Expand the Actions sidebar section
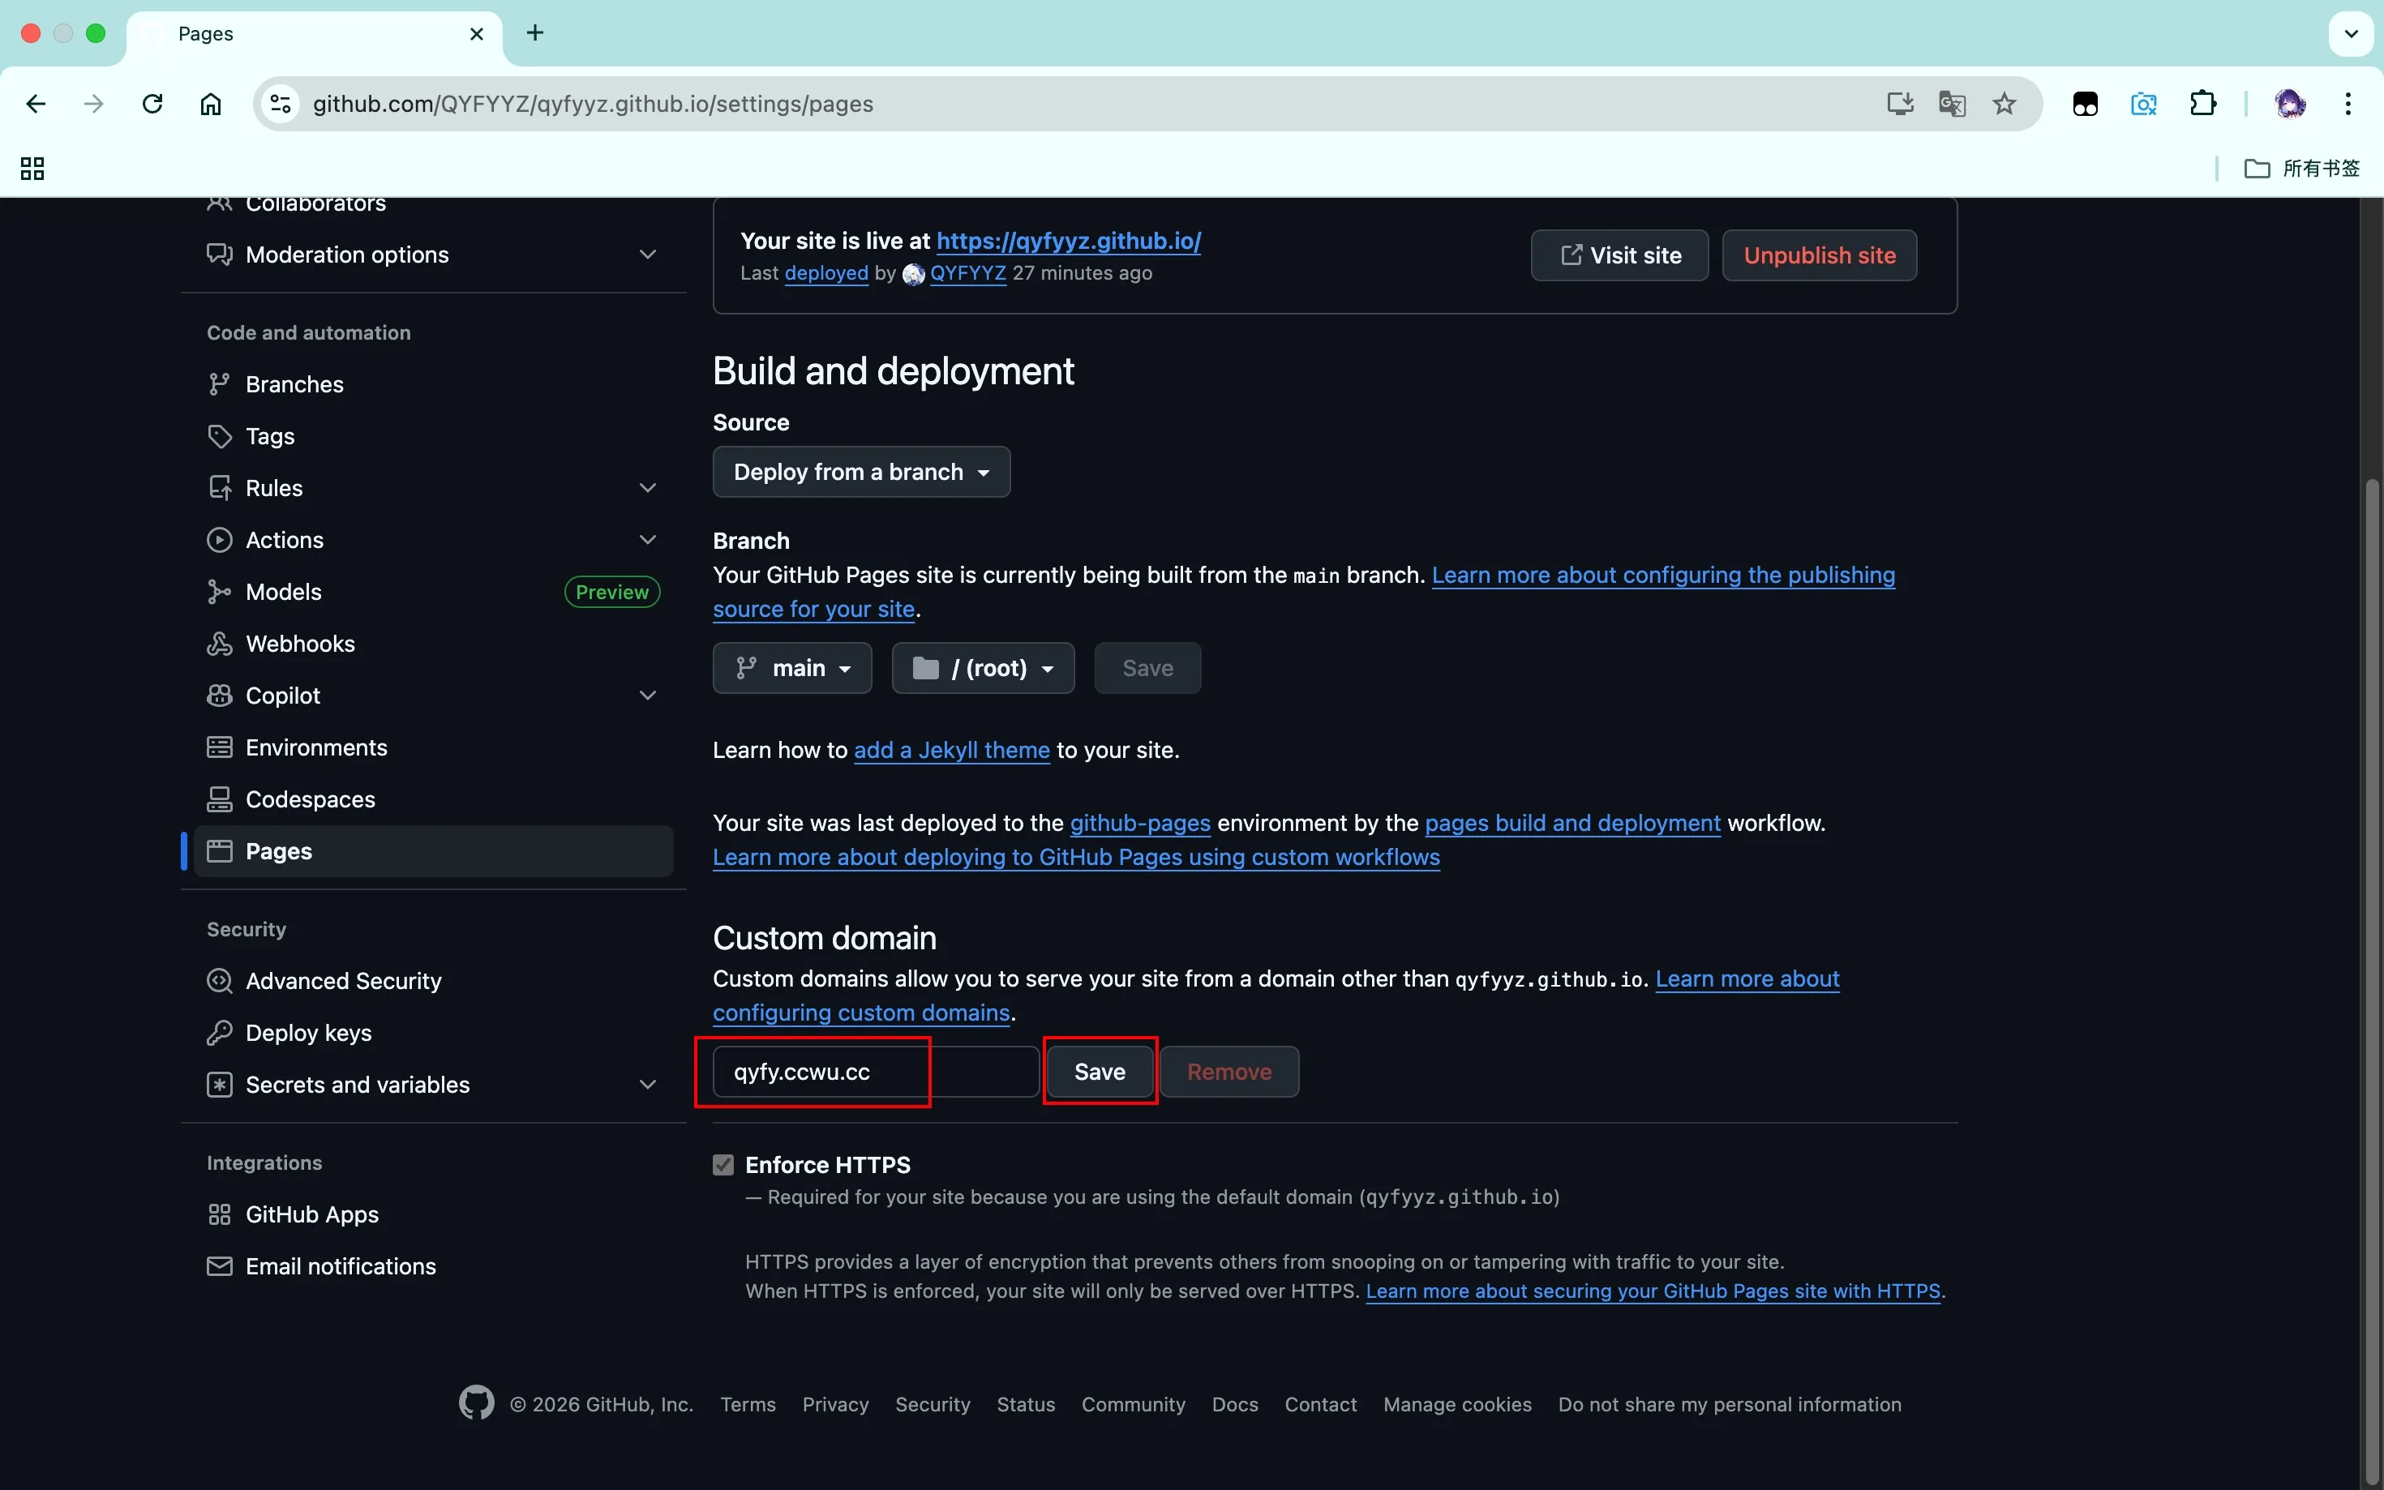Screen dimensions: 2384x1490 648,540
